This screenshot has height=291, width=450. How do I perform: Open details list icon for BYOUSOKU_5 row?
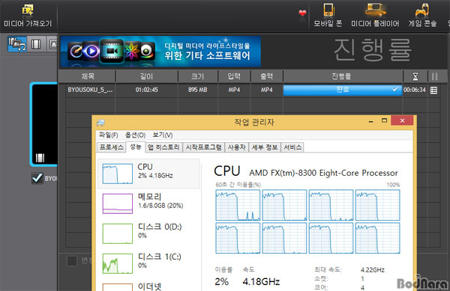tap(434, 90)
